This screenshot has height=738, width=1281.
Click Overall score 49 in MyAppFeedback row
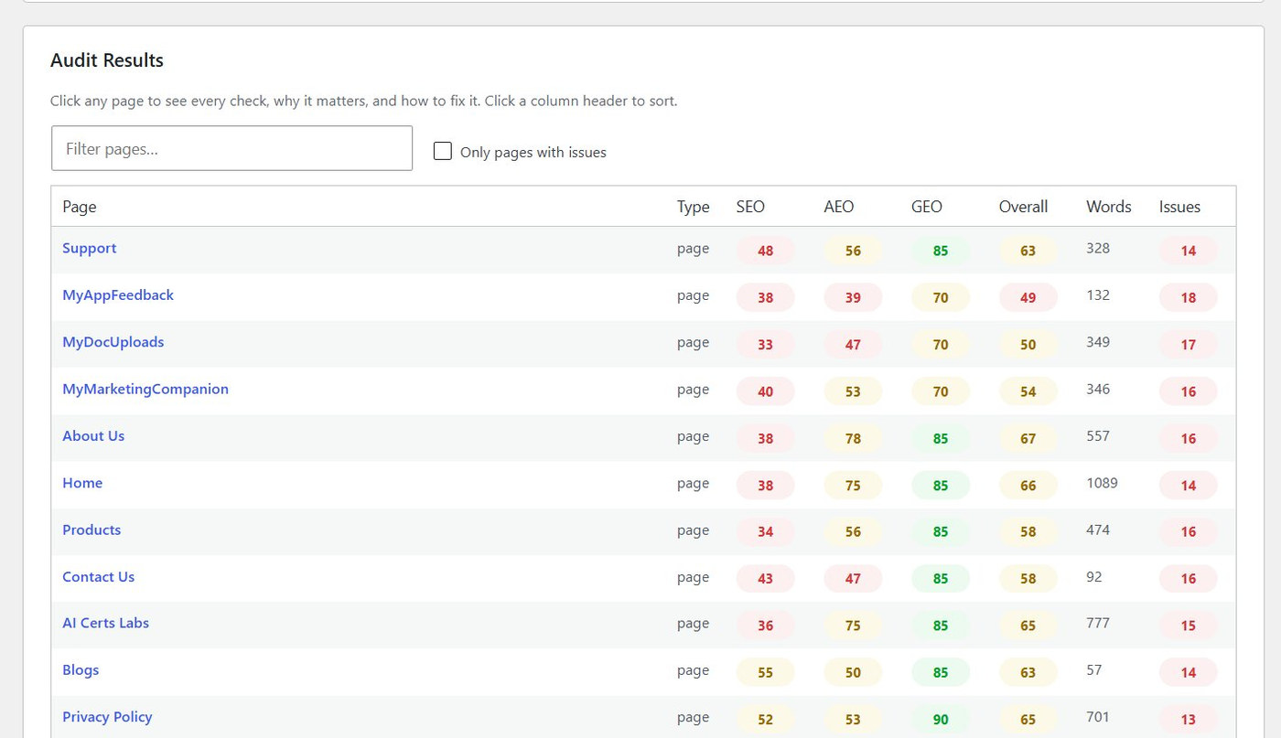[1028, 297]
